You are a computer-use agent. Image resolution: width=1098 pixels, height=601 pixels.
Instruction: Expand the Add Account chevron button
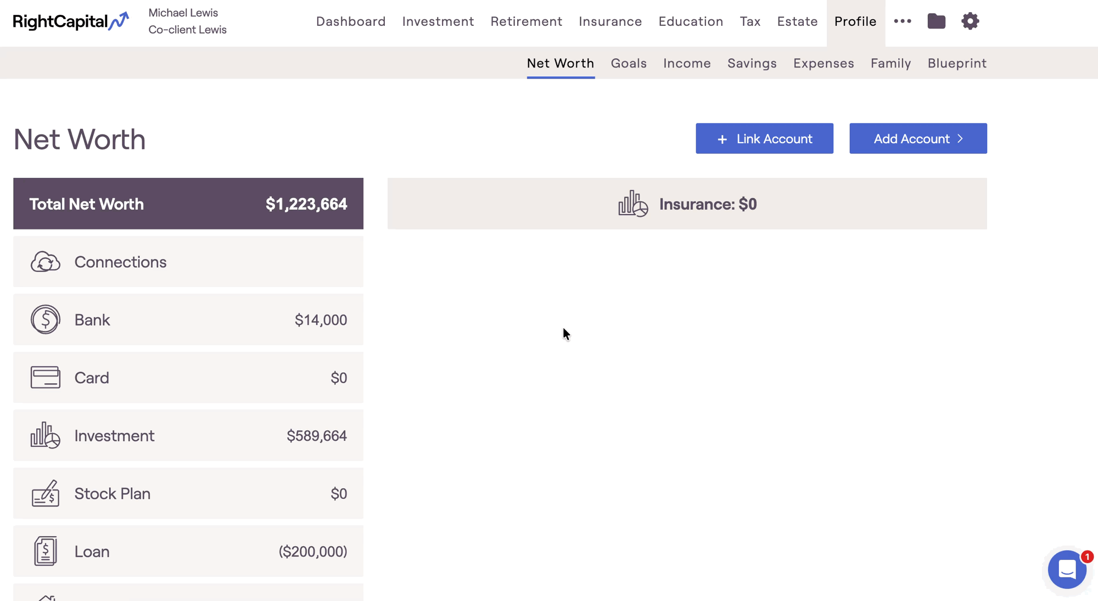click(x=918, y=138)
